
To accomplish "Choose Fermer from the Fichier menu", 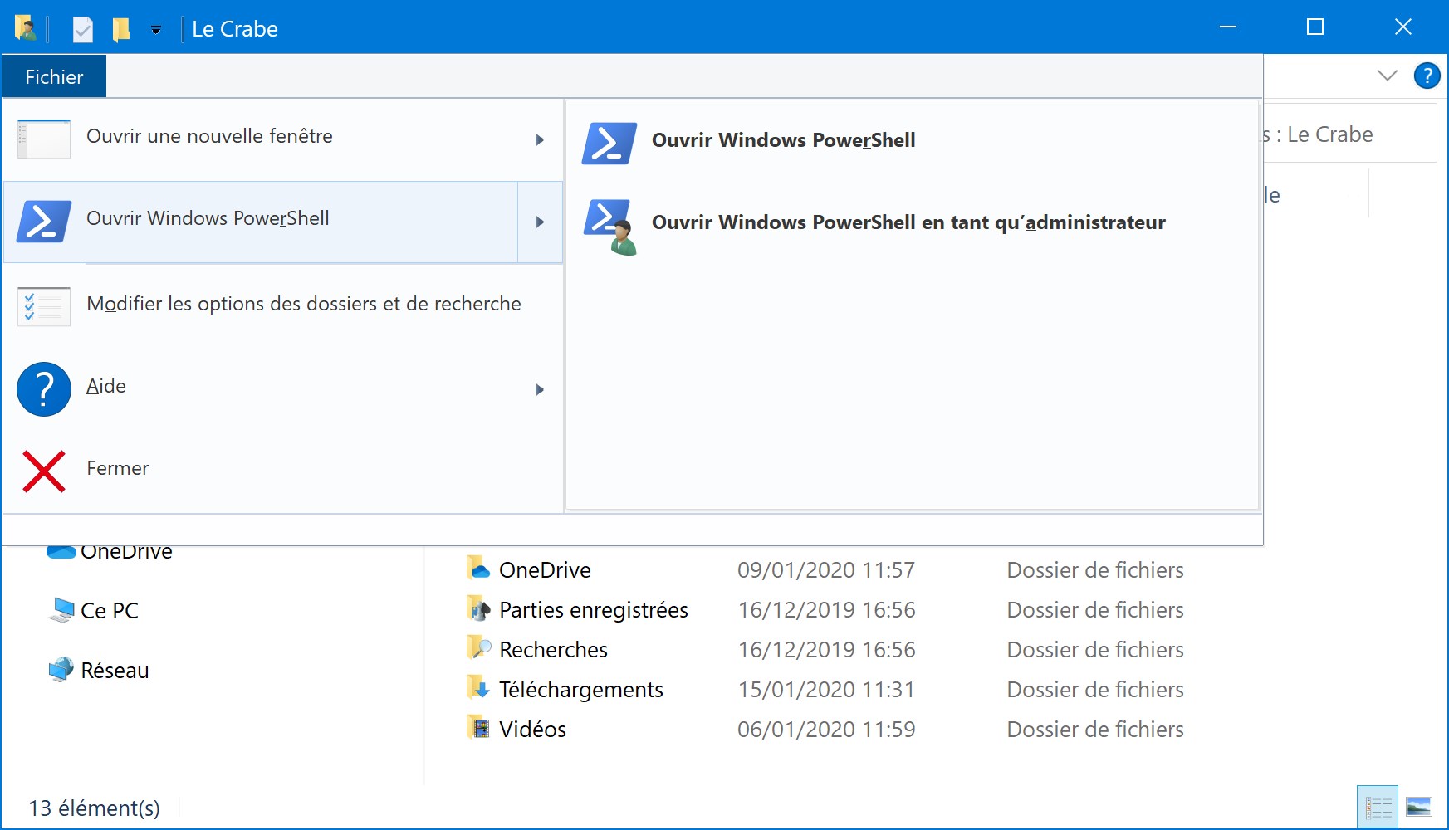I will [x=283, y=471].
